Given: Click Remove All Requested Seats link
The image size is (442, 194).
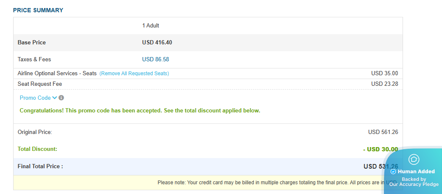Looking at the screenshot, I should tap(134, 74).
